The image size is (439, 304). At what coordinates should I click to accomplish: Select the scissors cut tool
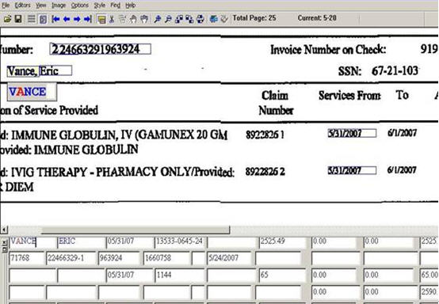coord(112,19)
